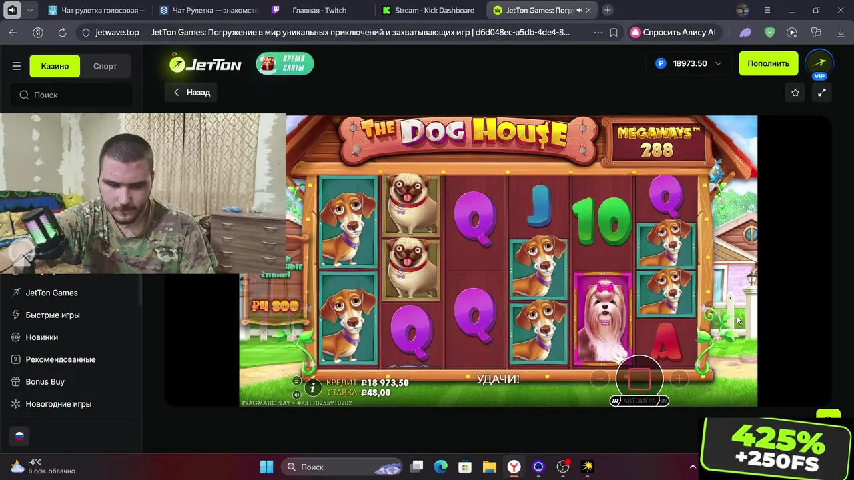The width and height of the screenshot is (854, 480).
Task: Show hidden system tray icons
Action: coord(693,467)
